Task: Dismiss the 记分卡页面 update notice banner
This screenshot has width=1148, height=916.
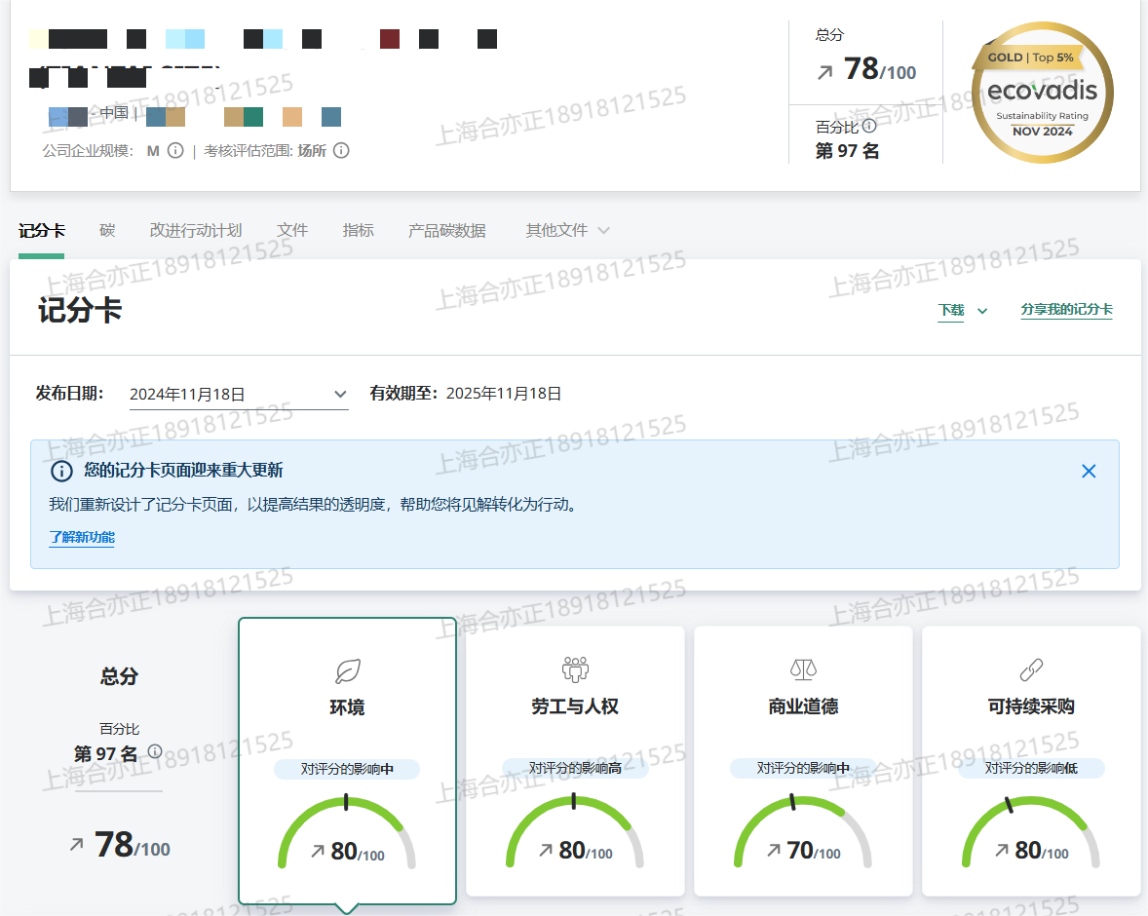Action: pos(1089,472)
